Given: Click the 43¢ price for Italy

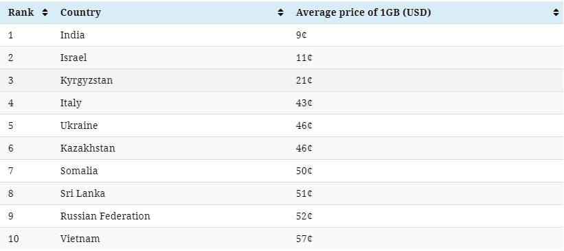Looking at the screenshot, I should [x=304, y=103].
